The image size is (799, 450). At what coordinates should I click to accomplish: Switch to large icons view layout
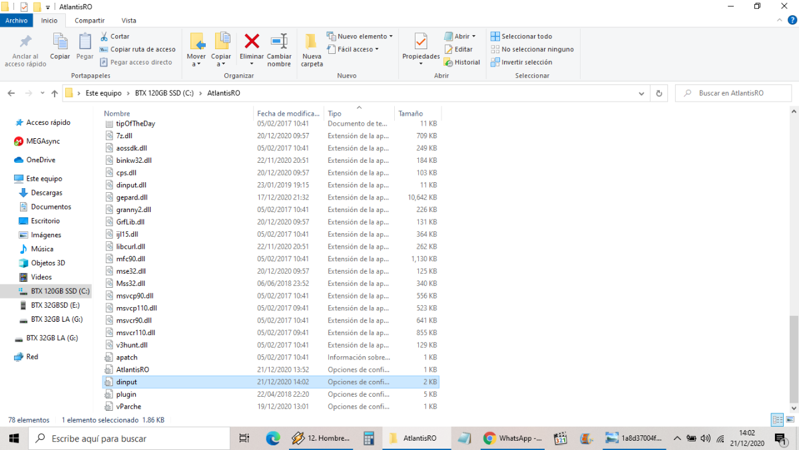tap(789, 420)
